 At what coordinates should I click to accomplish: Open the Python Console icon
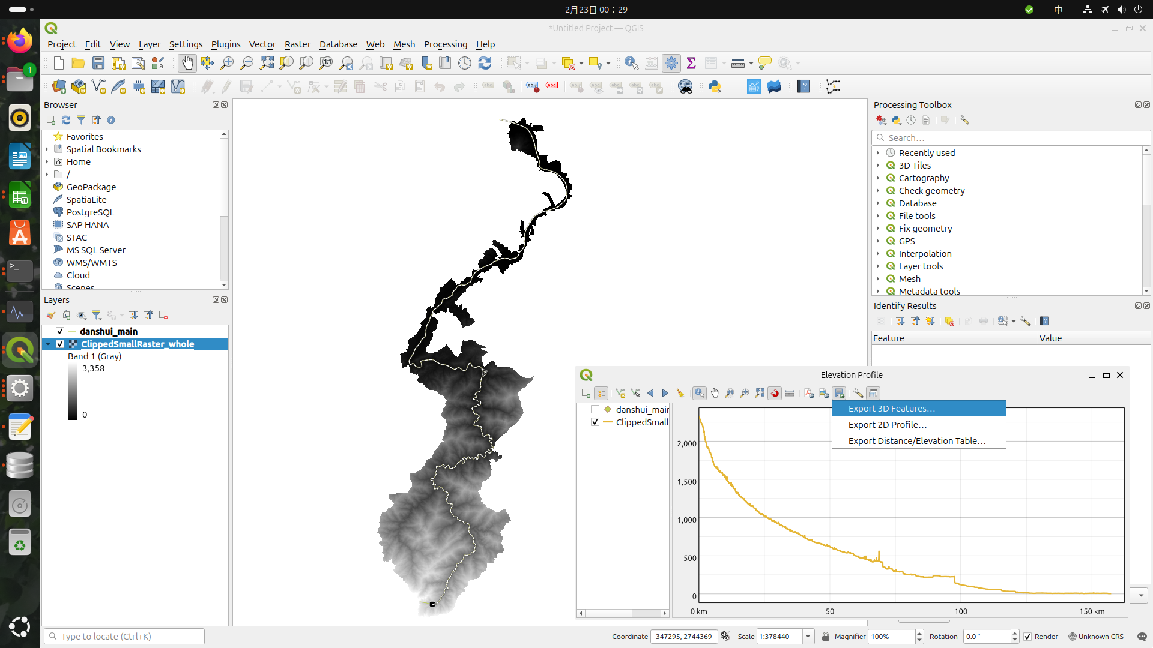pyautogui.click(x=715, y=86)
